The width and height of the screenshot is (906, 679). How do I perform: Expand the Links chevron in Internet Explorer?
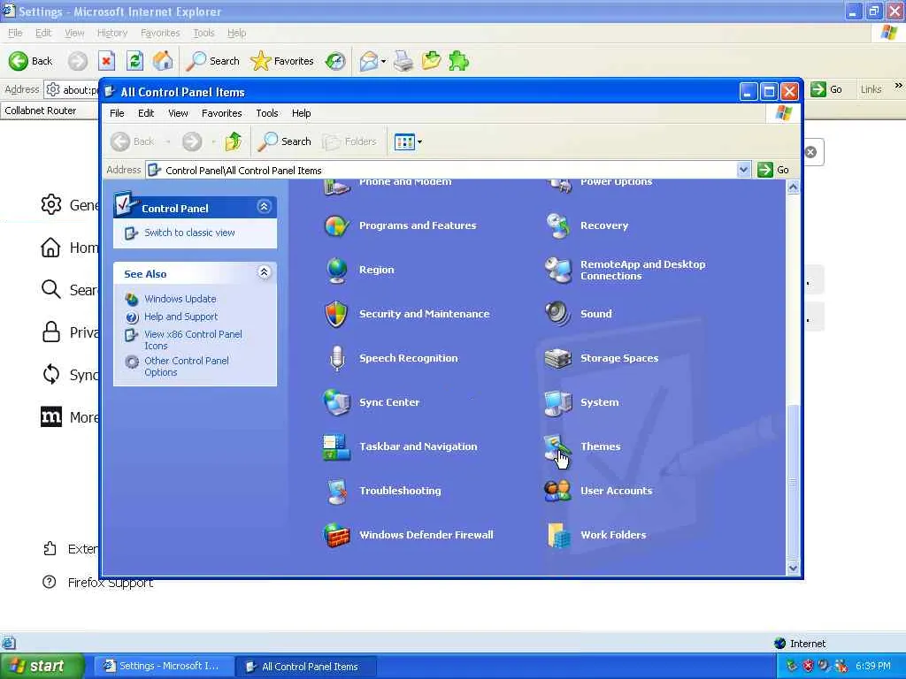(898, 86)
